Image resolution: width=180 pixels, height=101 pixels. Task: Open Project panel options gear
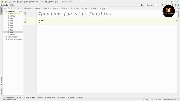pyautogui.click(x=19, y=8)
